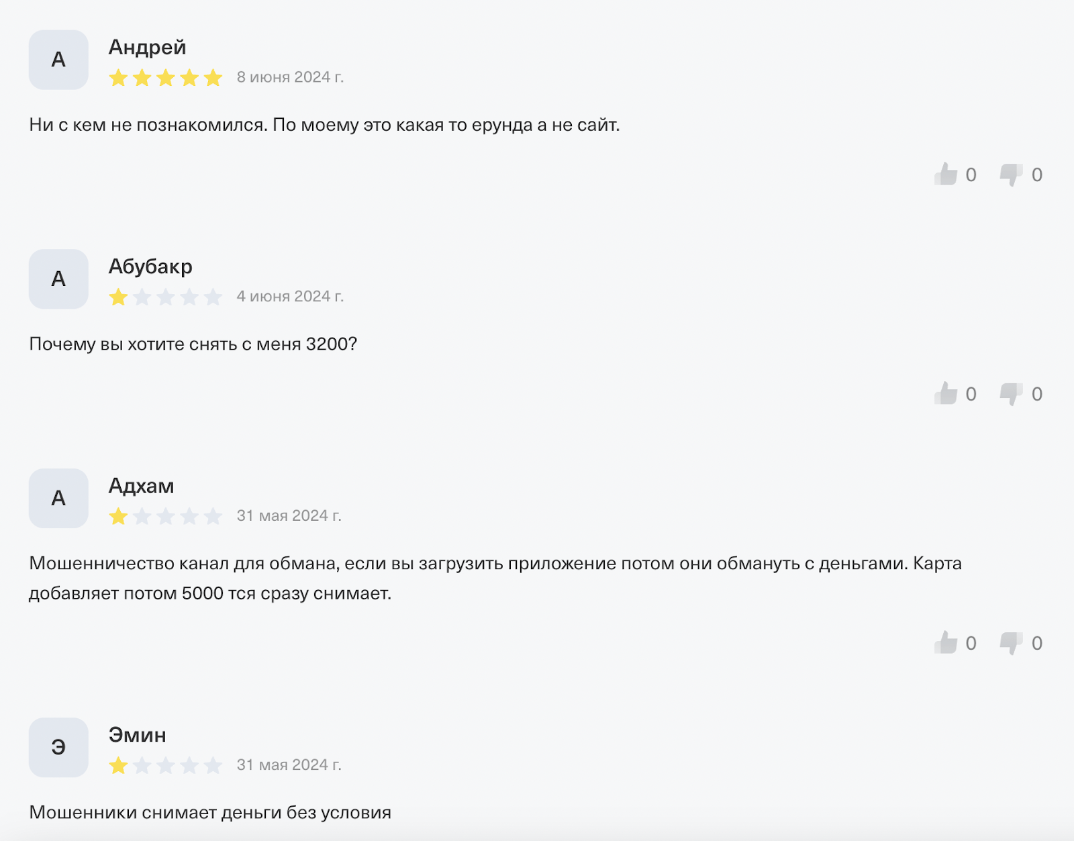Thumbs down Абубакр's review
This screenshot has height=841, width=1074.
(1011, 394)
